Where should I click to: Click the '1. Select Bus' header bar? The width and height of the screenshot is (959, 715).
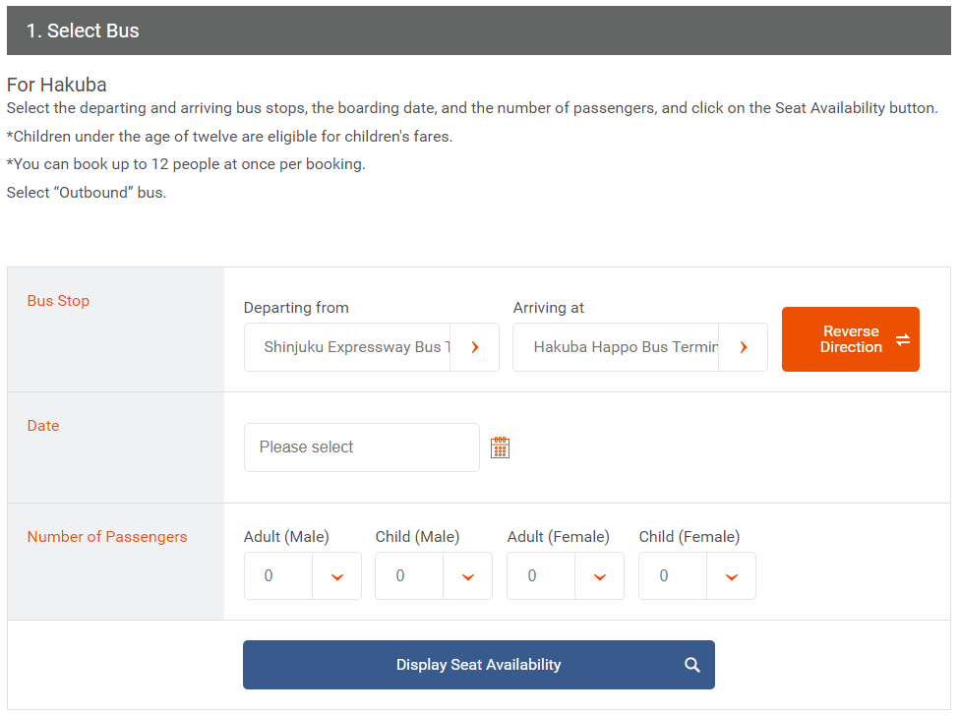(x=479, y=30)
